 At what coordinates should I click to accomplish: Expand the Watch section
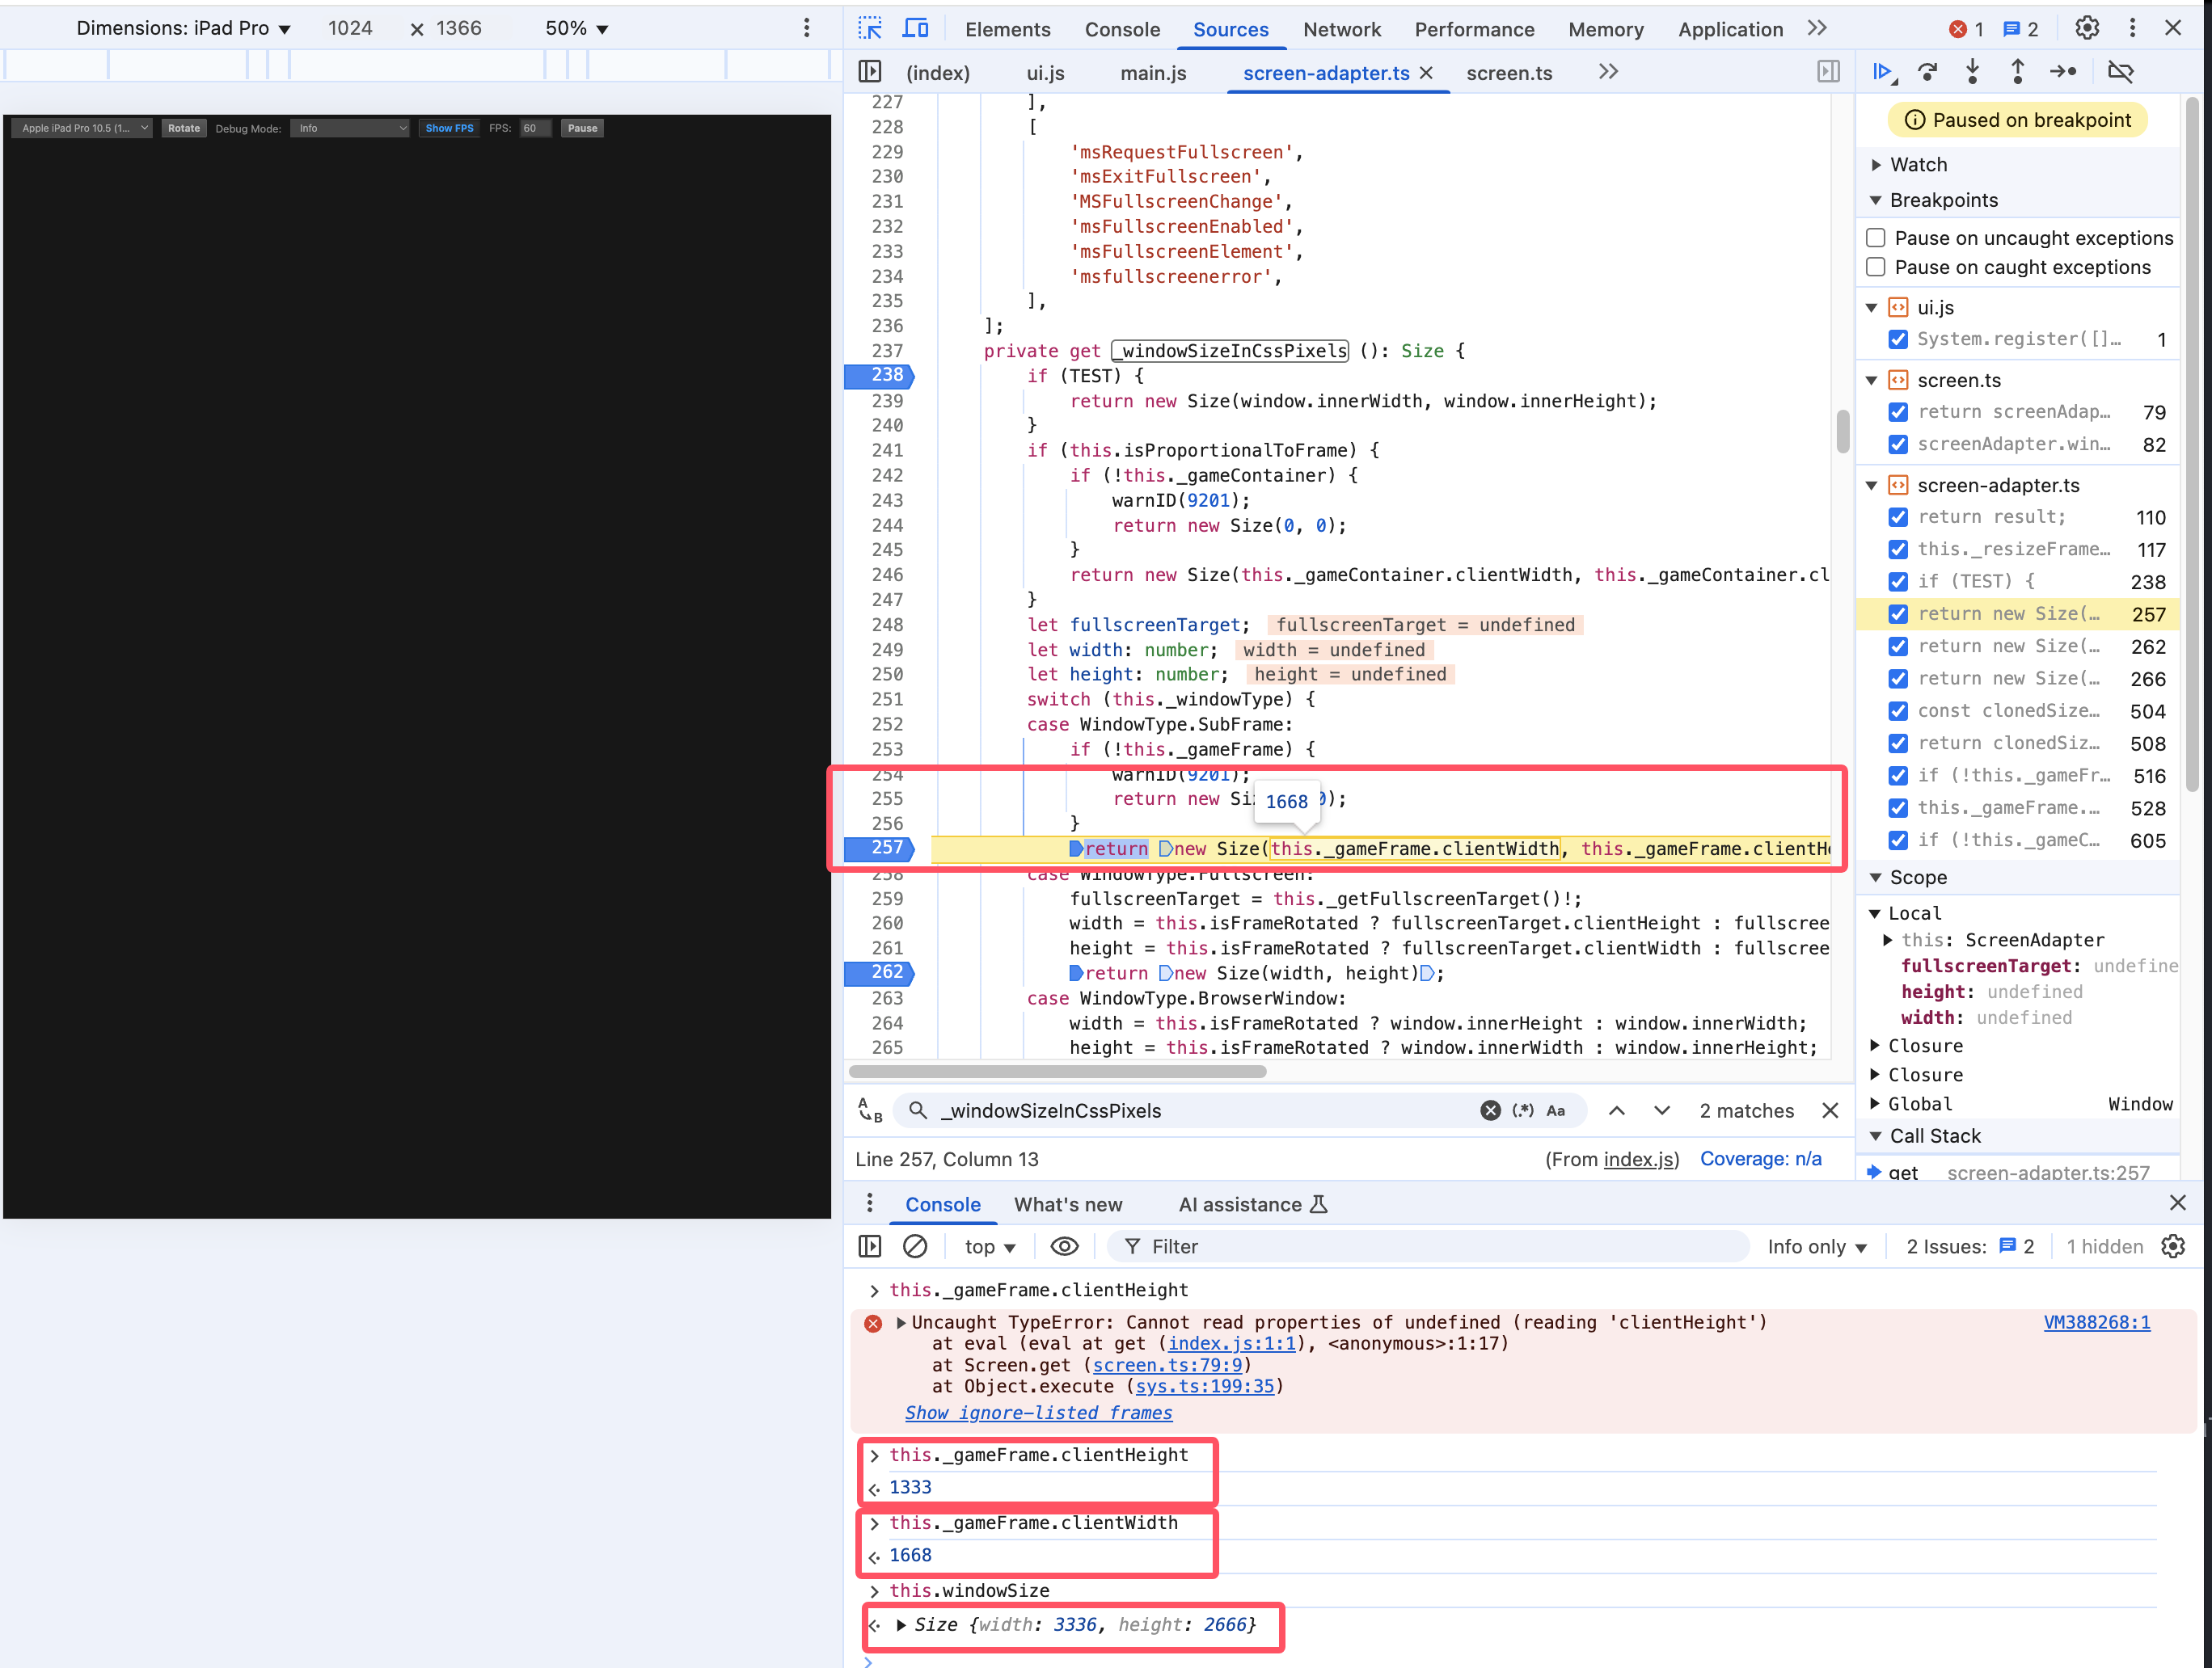[1917, 164]
